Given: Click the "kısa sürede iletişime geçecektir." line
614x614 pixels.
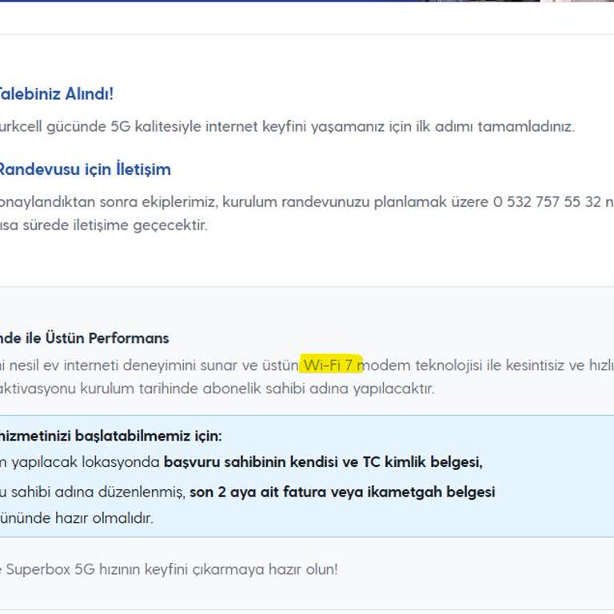Looking at the screenshot, I should tap(104, 225).
